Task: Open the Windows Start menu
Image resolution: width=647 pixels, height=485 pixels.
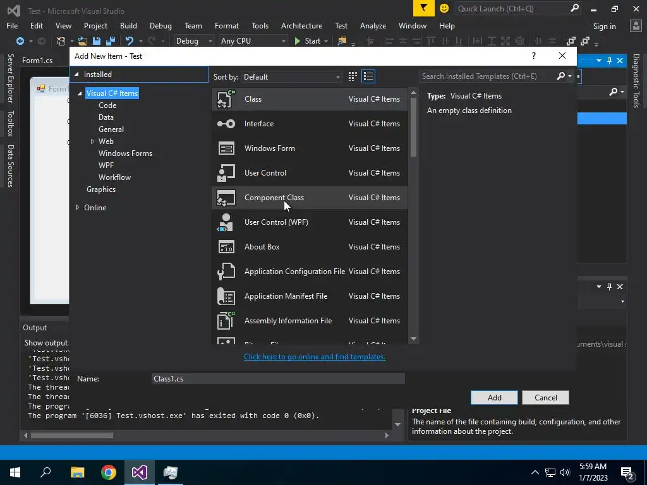Action: pos(15,472)
